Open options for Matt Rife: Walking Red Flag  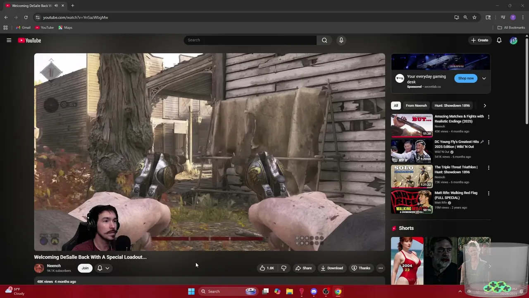point(488,193)
